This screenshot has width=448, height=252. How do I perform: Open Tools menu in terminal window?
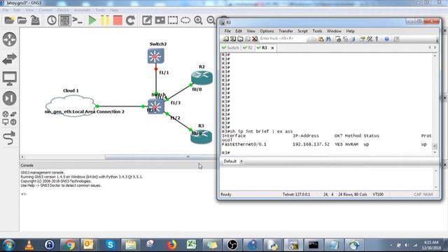[317, 31]
